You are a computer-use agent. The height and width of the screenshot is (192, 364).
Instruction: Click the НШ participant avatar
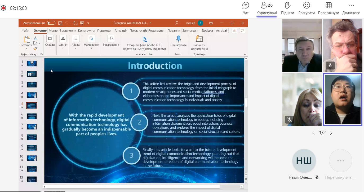tap(304, 161)
